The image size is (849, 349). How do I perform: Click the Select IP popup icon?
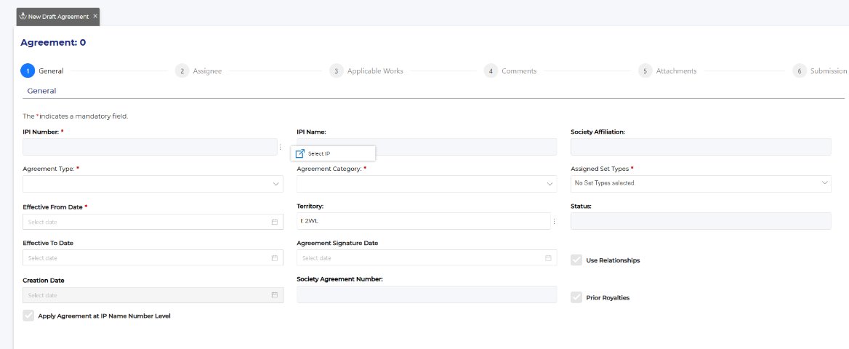(x=300, y=153)
